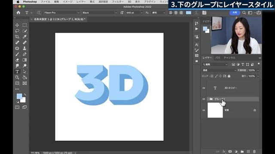Select the Path Selection arrow tool

point(24,71)
